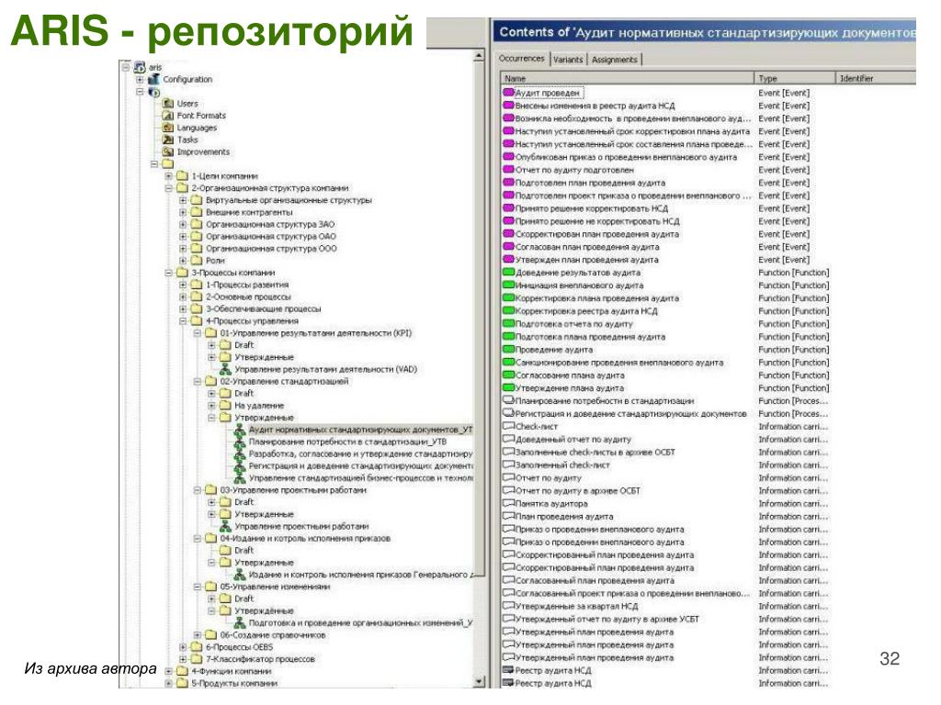The width and height of the screenshot is (941, 705).
Task: Select event icon Отчет по аудиту подготовлен
Action: click(x=508, y=170)
